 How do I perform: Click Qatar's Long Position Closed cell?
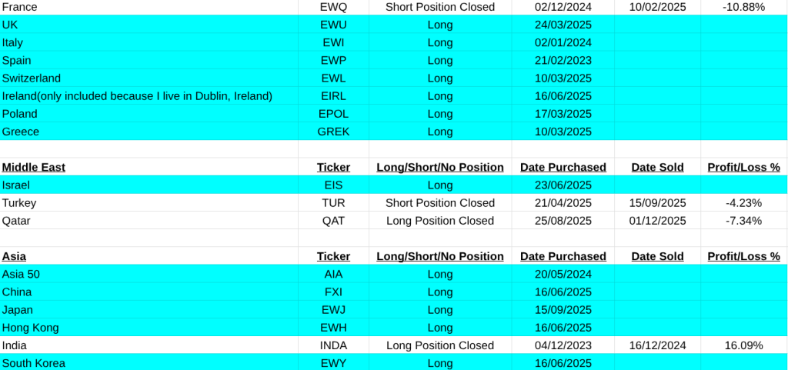tap(439, 221)
